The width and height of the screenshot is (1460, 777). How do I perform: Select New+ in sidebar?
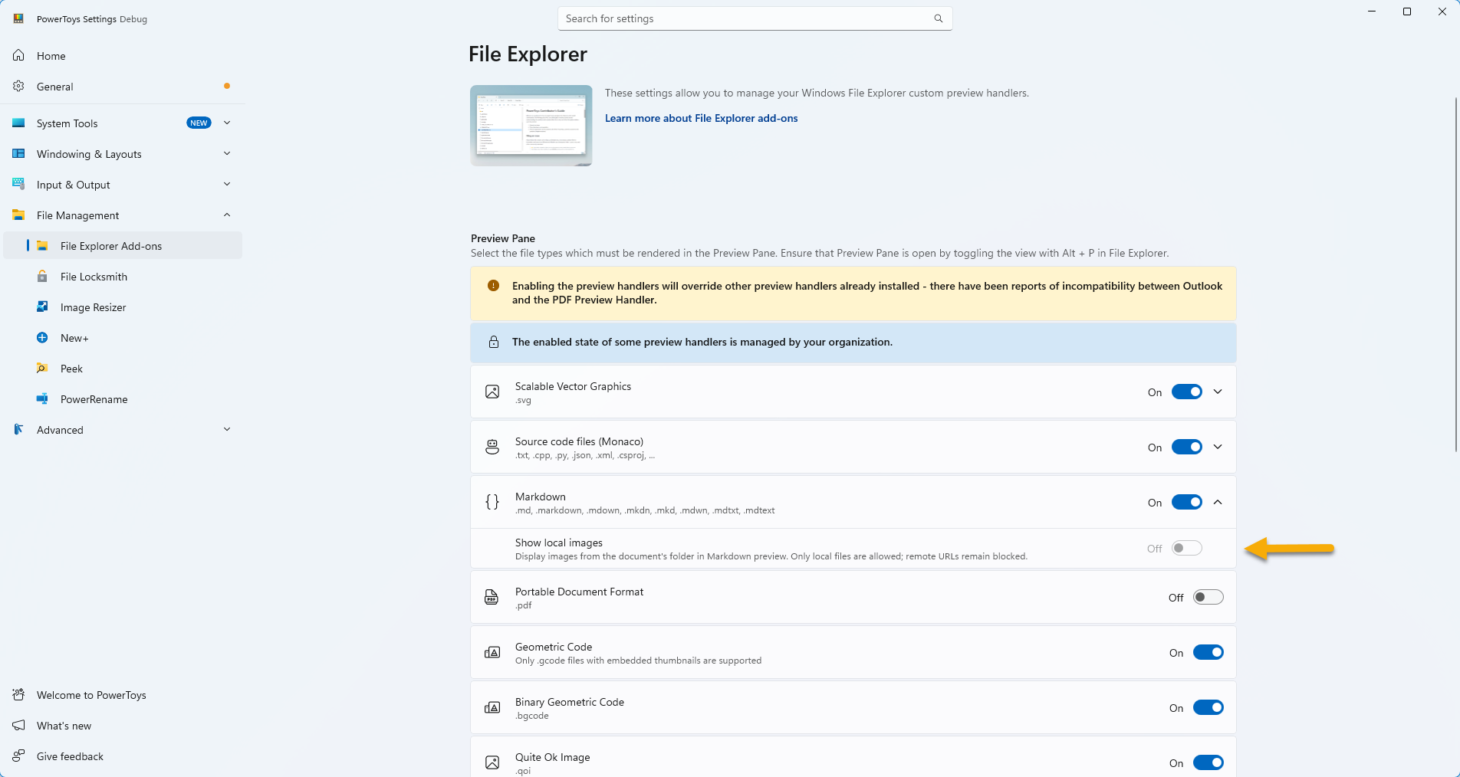[123, 337]
